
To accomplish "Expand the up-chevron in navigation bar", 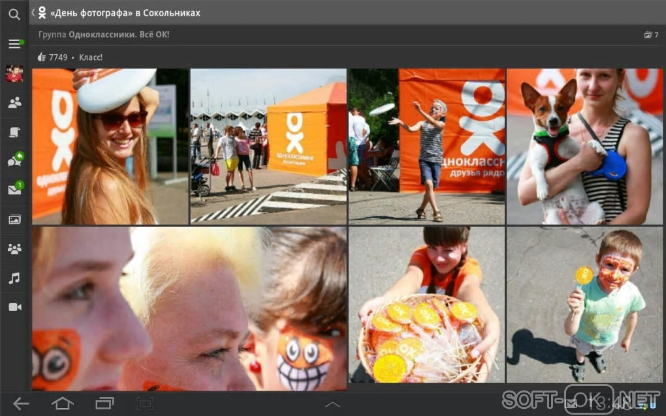I will (332, 404).
